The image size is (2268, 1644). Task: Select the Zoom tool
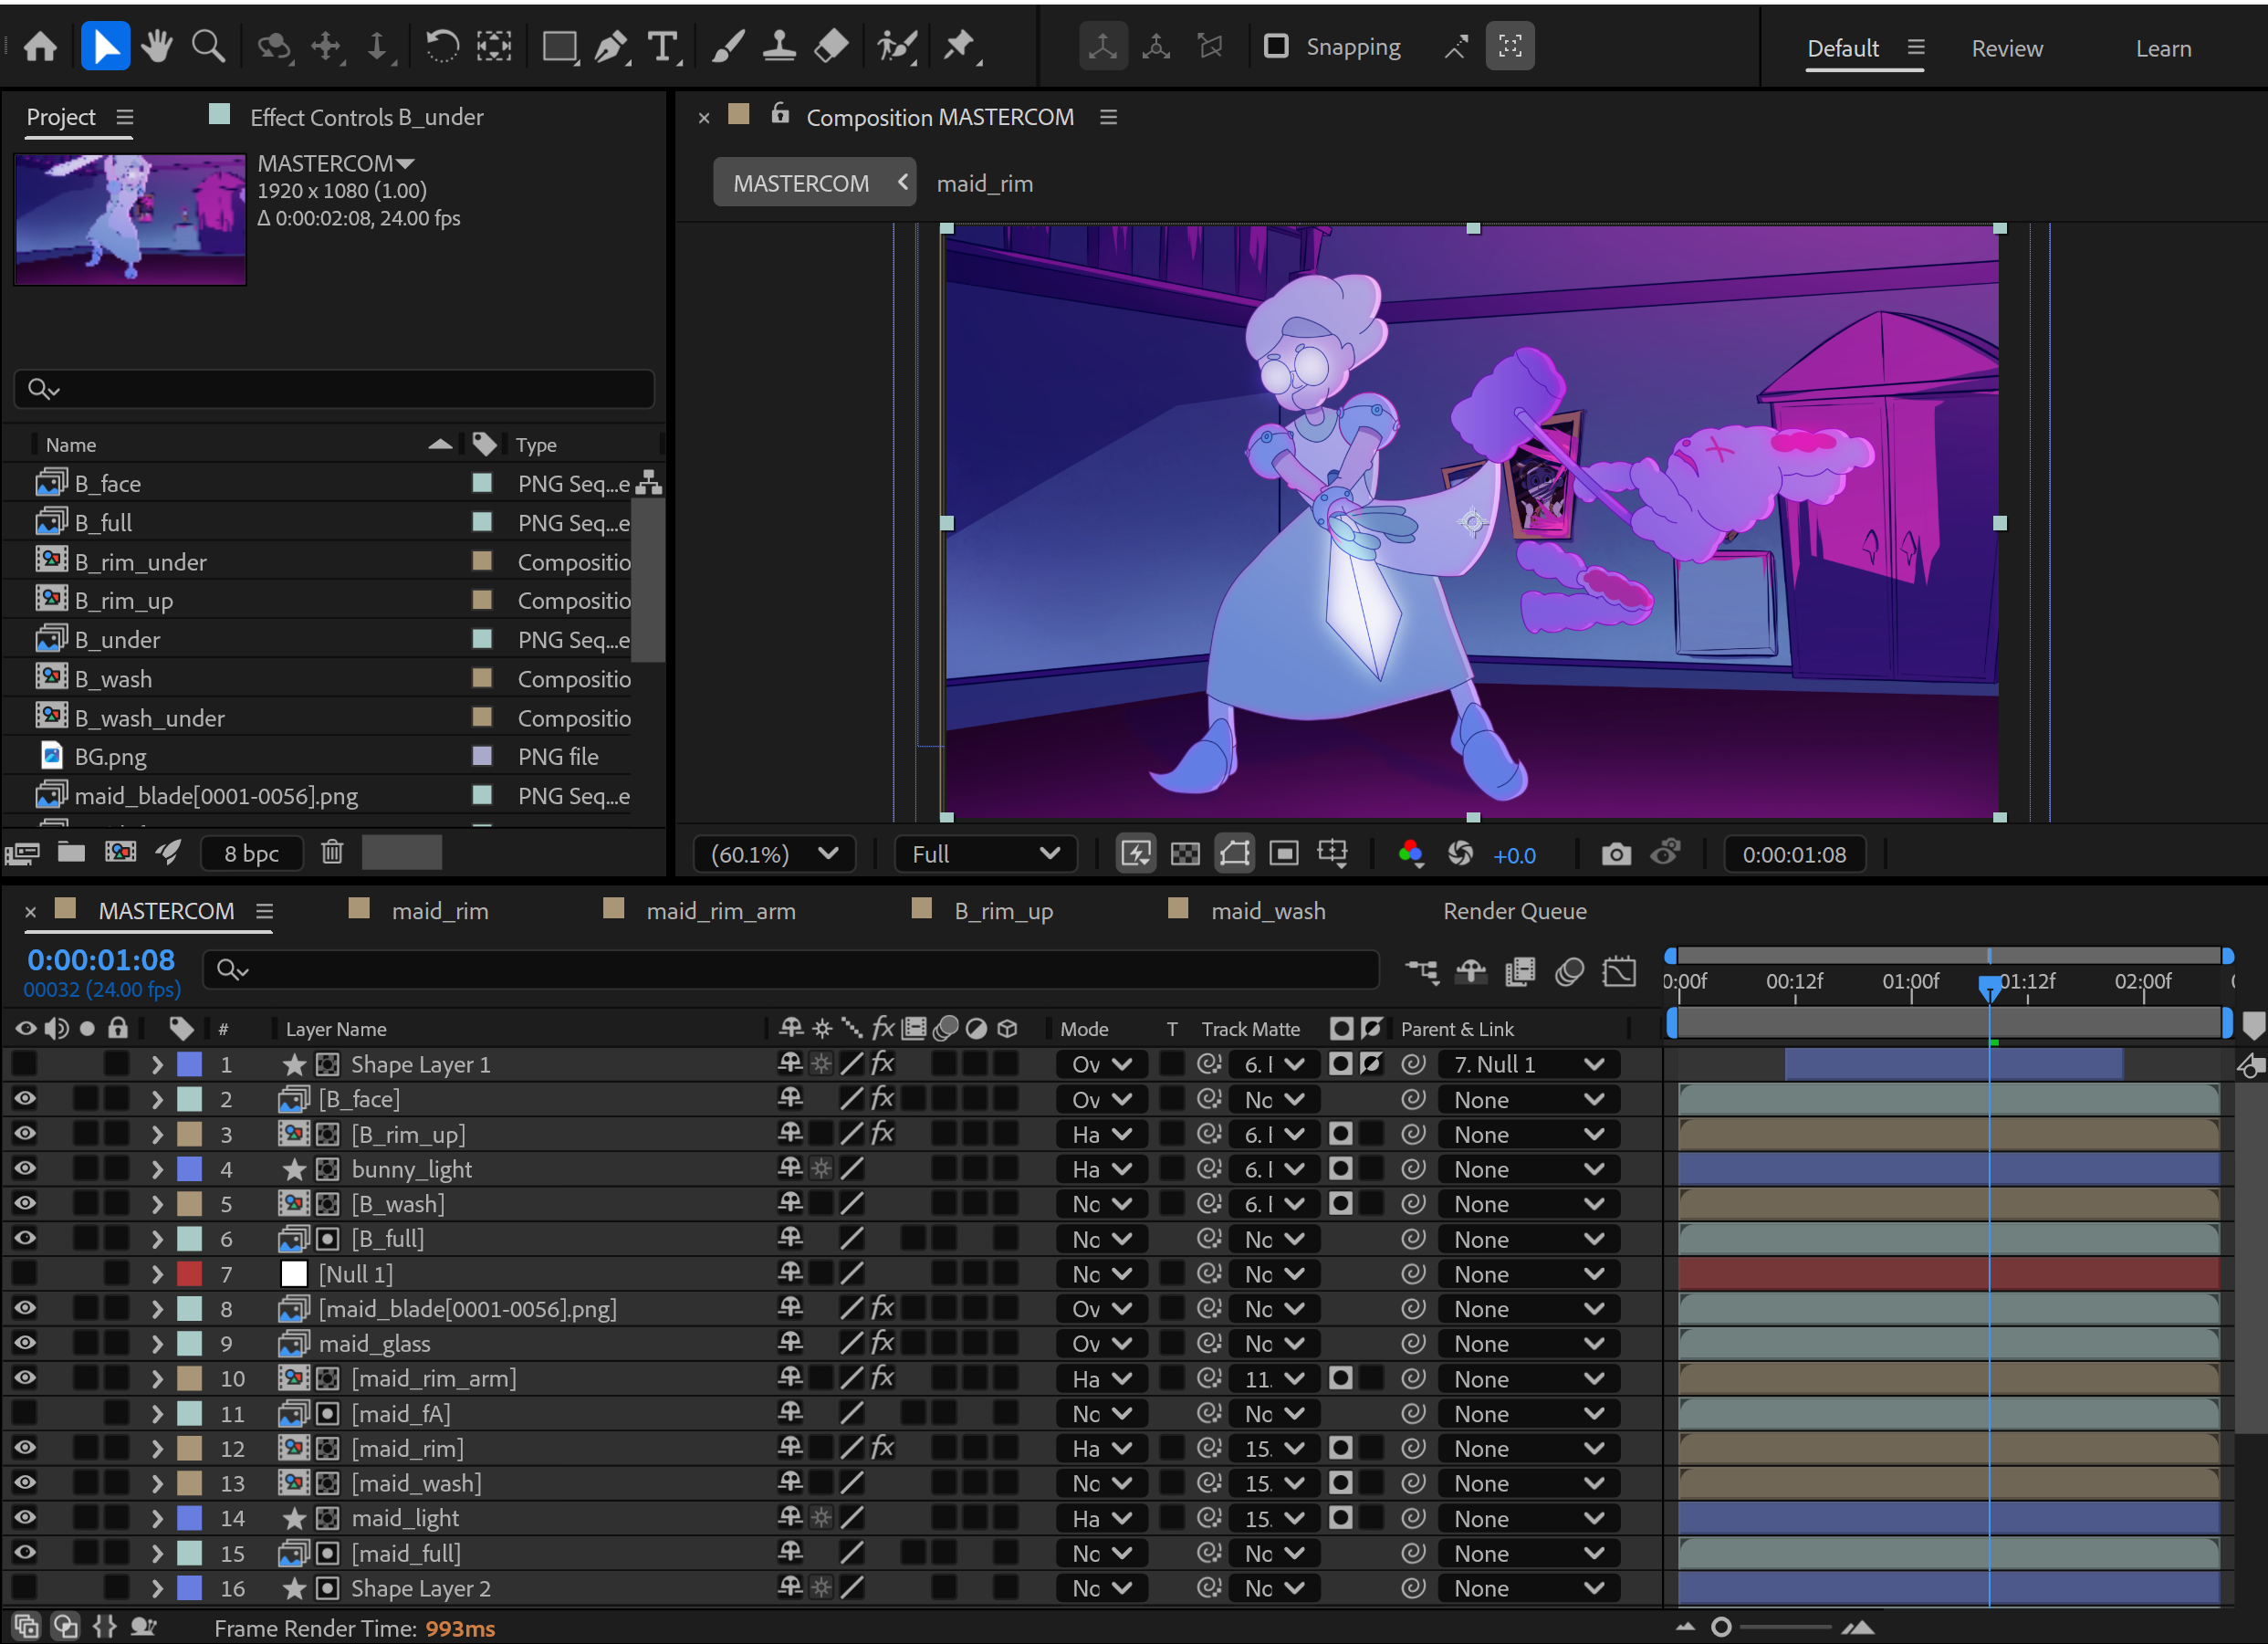208,46
